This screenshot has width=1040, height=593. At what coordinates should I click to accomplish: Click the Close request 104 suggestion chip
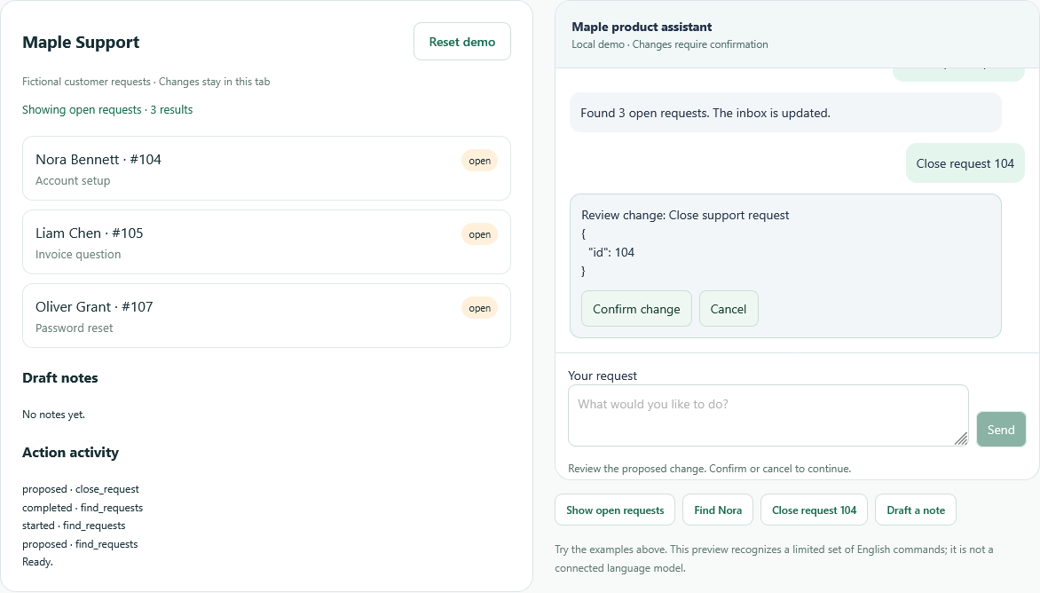coord(814,510)
